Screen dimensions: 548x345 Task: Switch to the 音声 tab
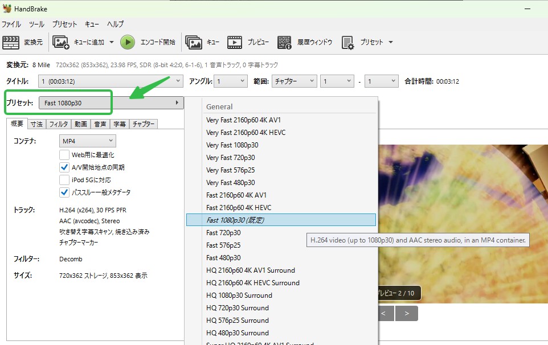click(100, 124)
